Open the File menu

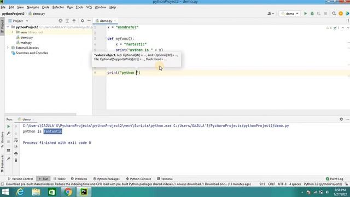pyautogui.click(x=3, y=7)
